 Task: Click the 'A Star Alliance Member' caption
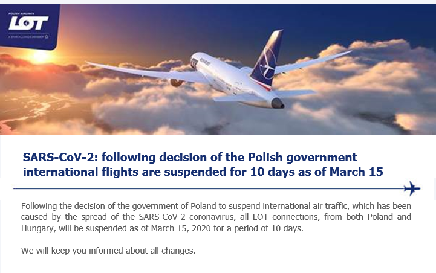pos(25,37)
